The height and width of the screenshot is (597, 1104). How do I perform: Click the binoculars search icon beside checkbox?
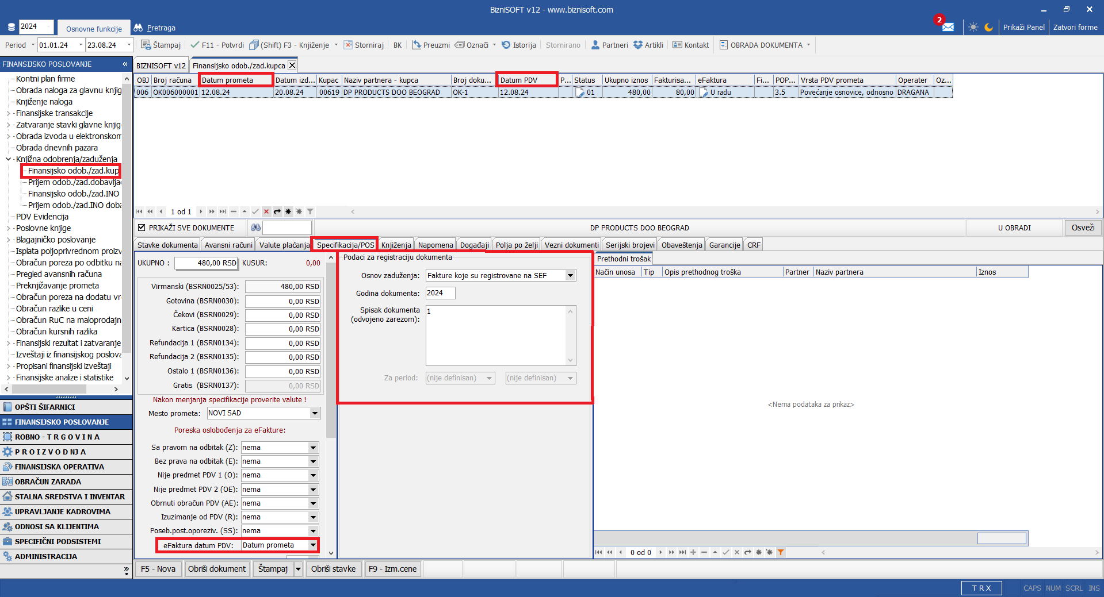tap(255, 228)
